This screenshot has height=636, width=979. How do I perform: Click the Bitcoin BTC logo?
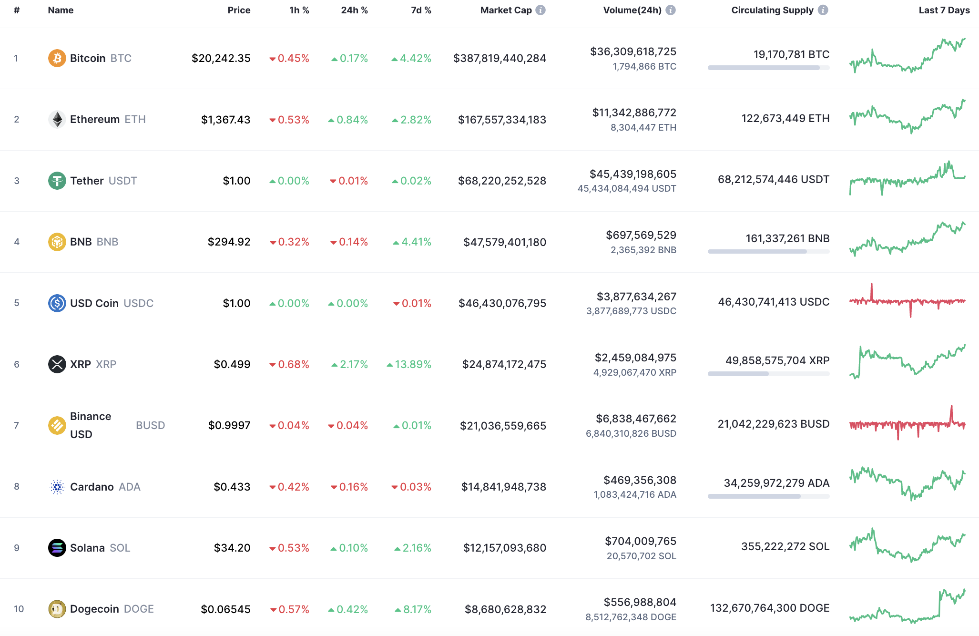pyautogui.click(x=57, y=58)
